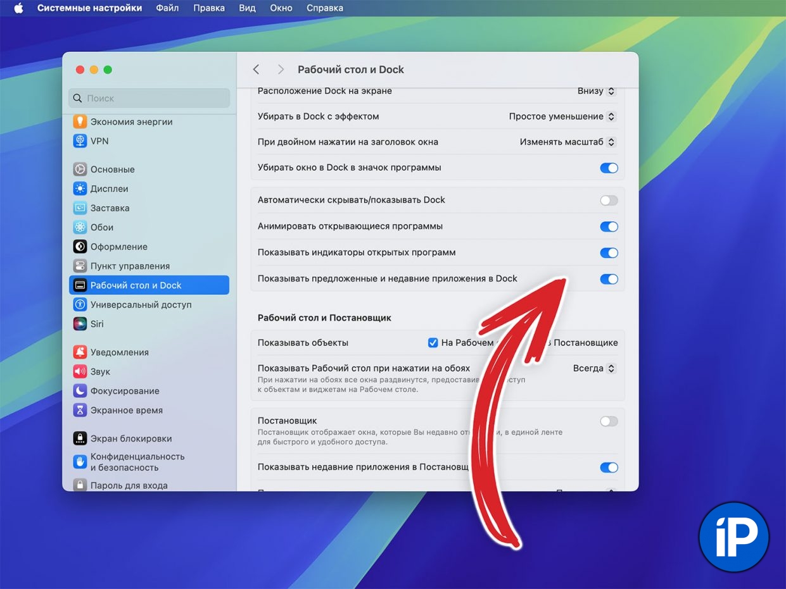Click the Уведомления bell icon
The height and width of the screenshot is (589, 786).
pos(80,352)
